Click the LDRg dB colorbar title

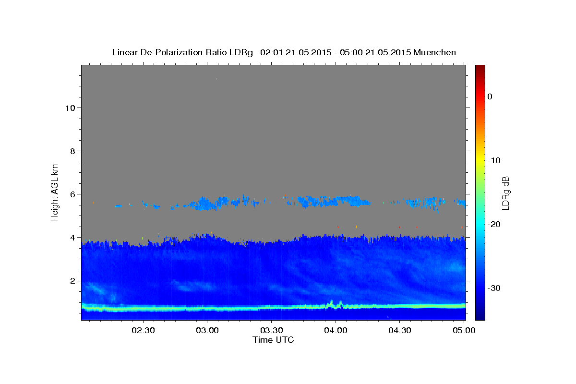click(x=505, y=192)
